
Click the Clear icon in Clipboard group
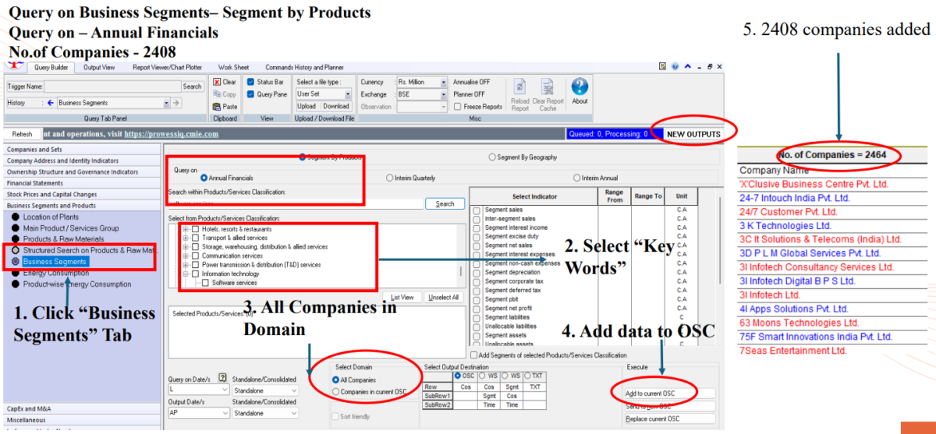[218, 82]
